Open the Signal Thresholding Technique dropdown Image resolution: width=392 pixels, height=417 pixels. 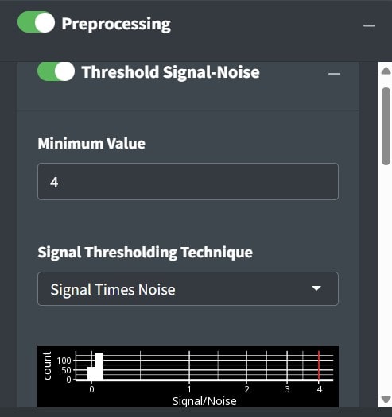(188, 289)
